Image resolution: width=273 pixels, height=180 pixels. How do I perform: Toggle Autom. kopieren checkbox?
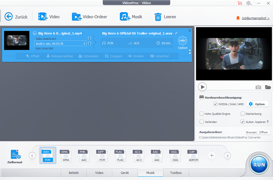pos(243,122)
